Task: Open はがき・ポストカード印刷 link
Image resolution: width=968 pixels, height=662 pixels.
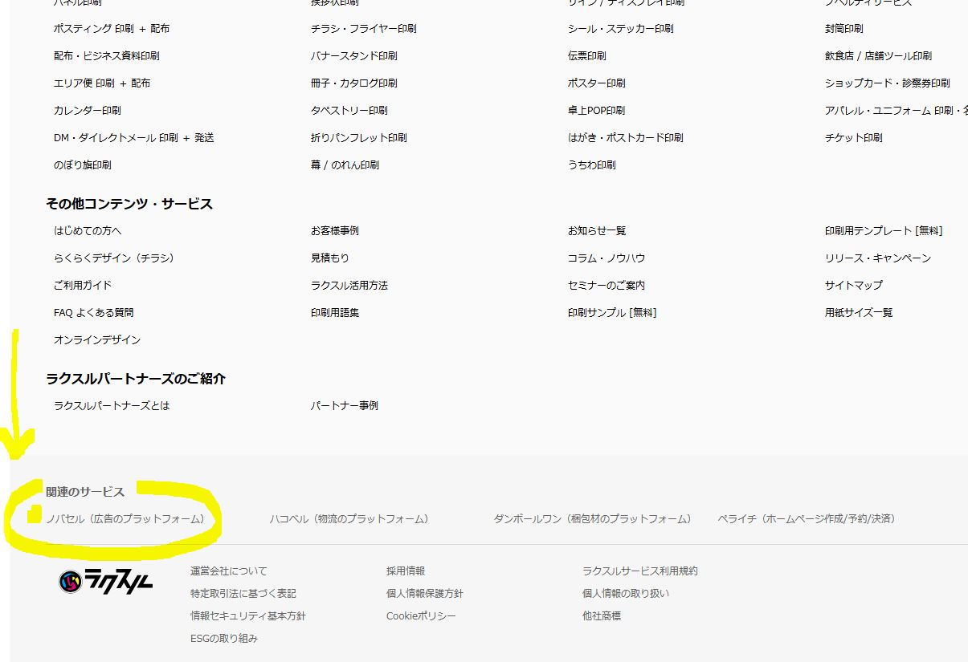Action: coord(626,138)
